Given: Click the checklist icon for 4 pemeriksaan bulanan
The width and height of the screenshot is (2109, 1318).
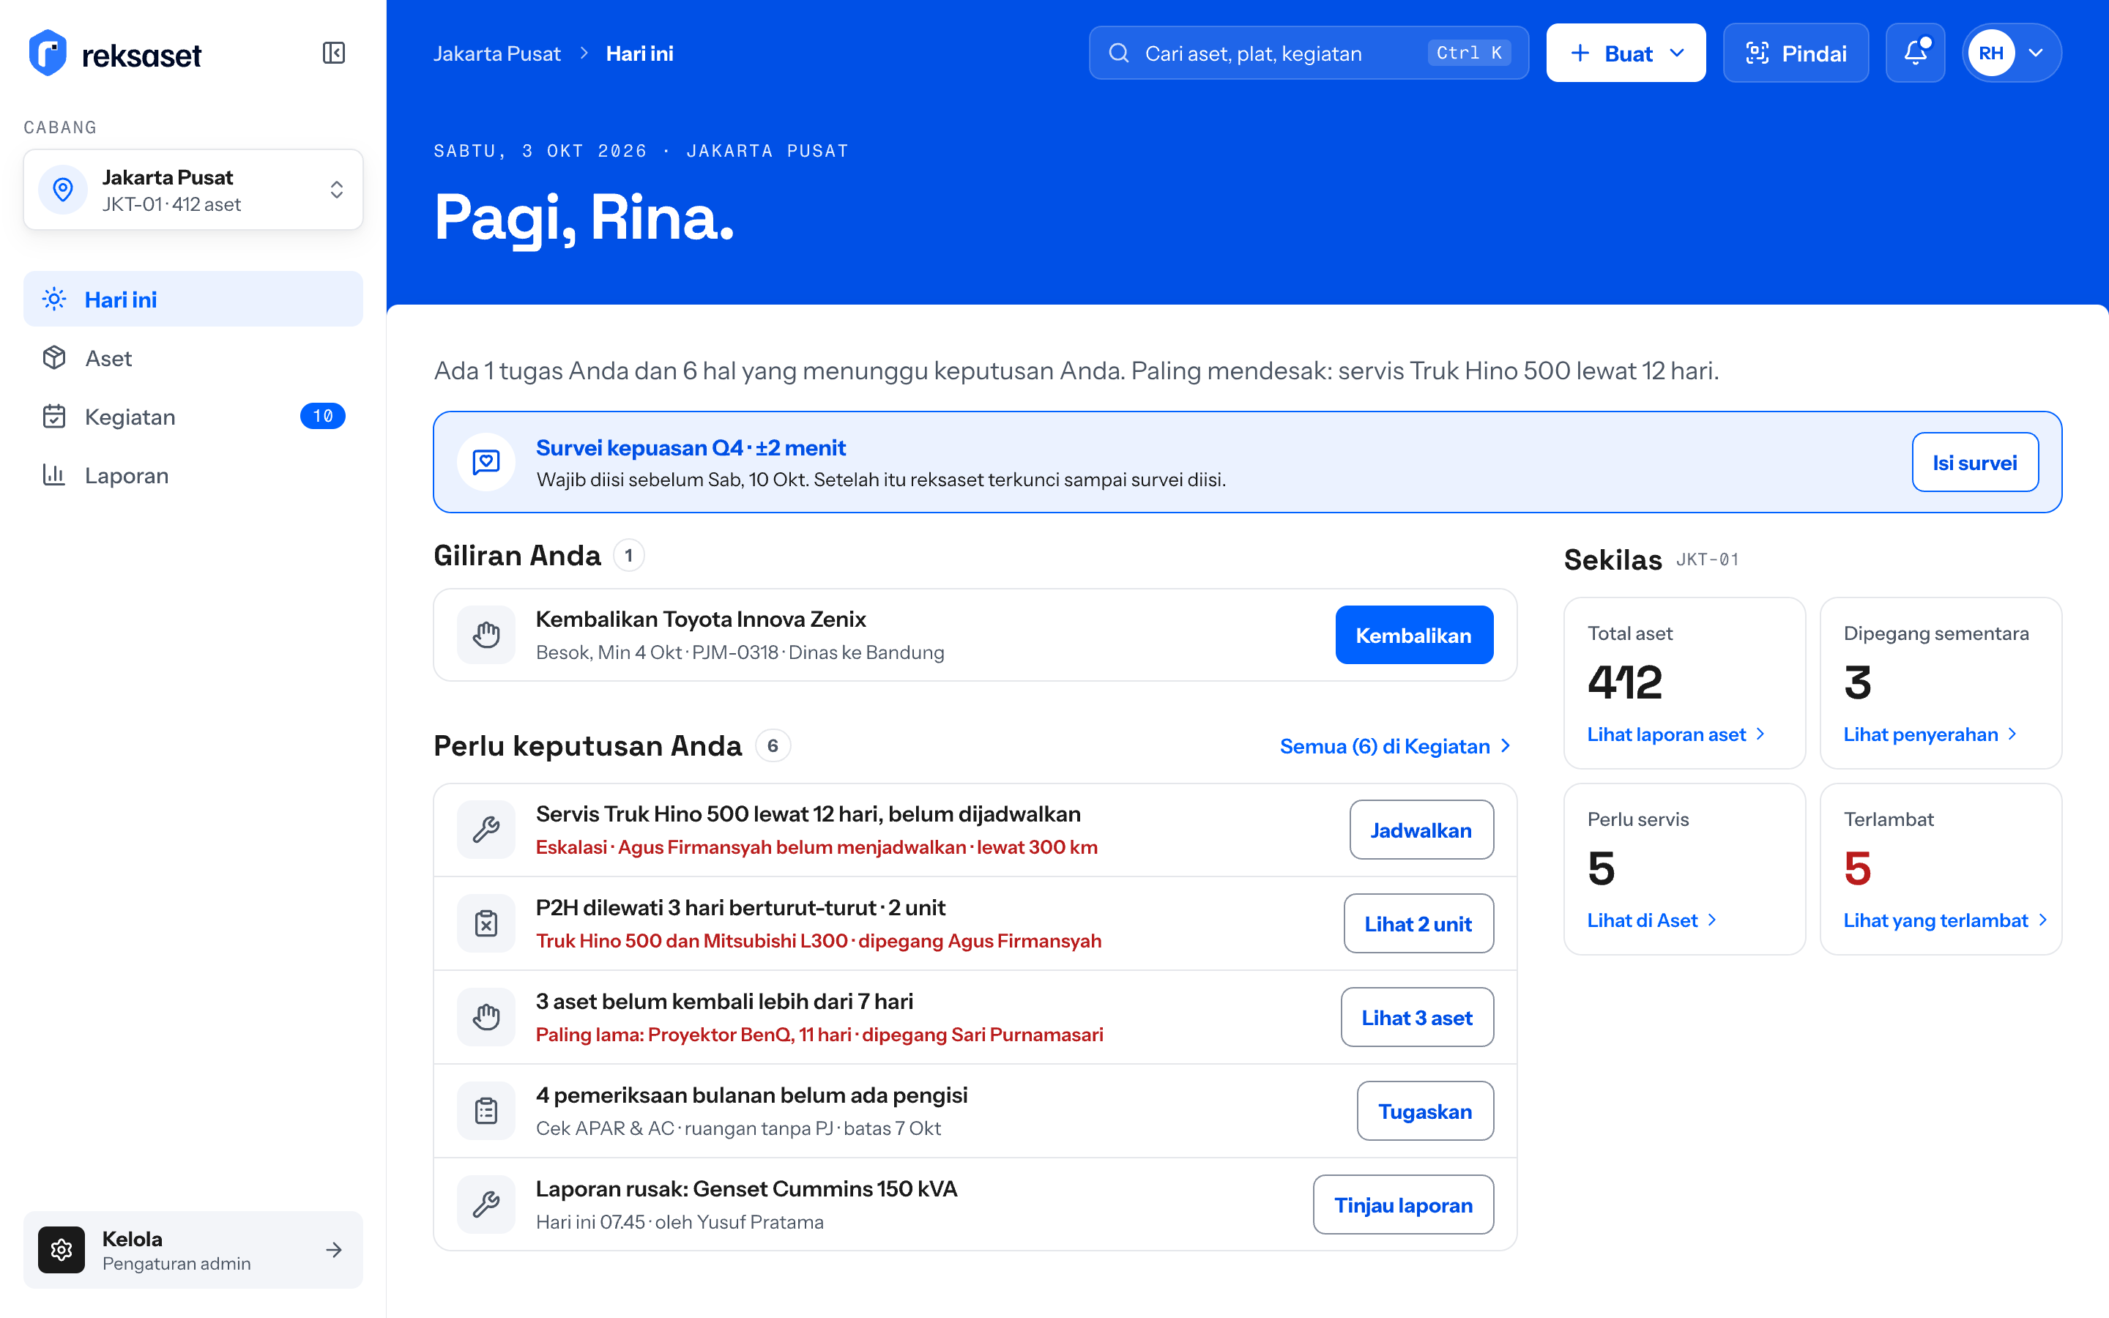Looking at the screenshot, I should tap(486, 1111).
